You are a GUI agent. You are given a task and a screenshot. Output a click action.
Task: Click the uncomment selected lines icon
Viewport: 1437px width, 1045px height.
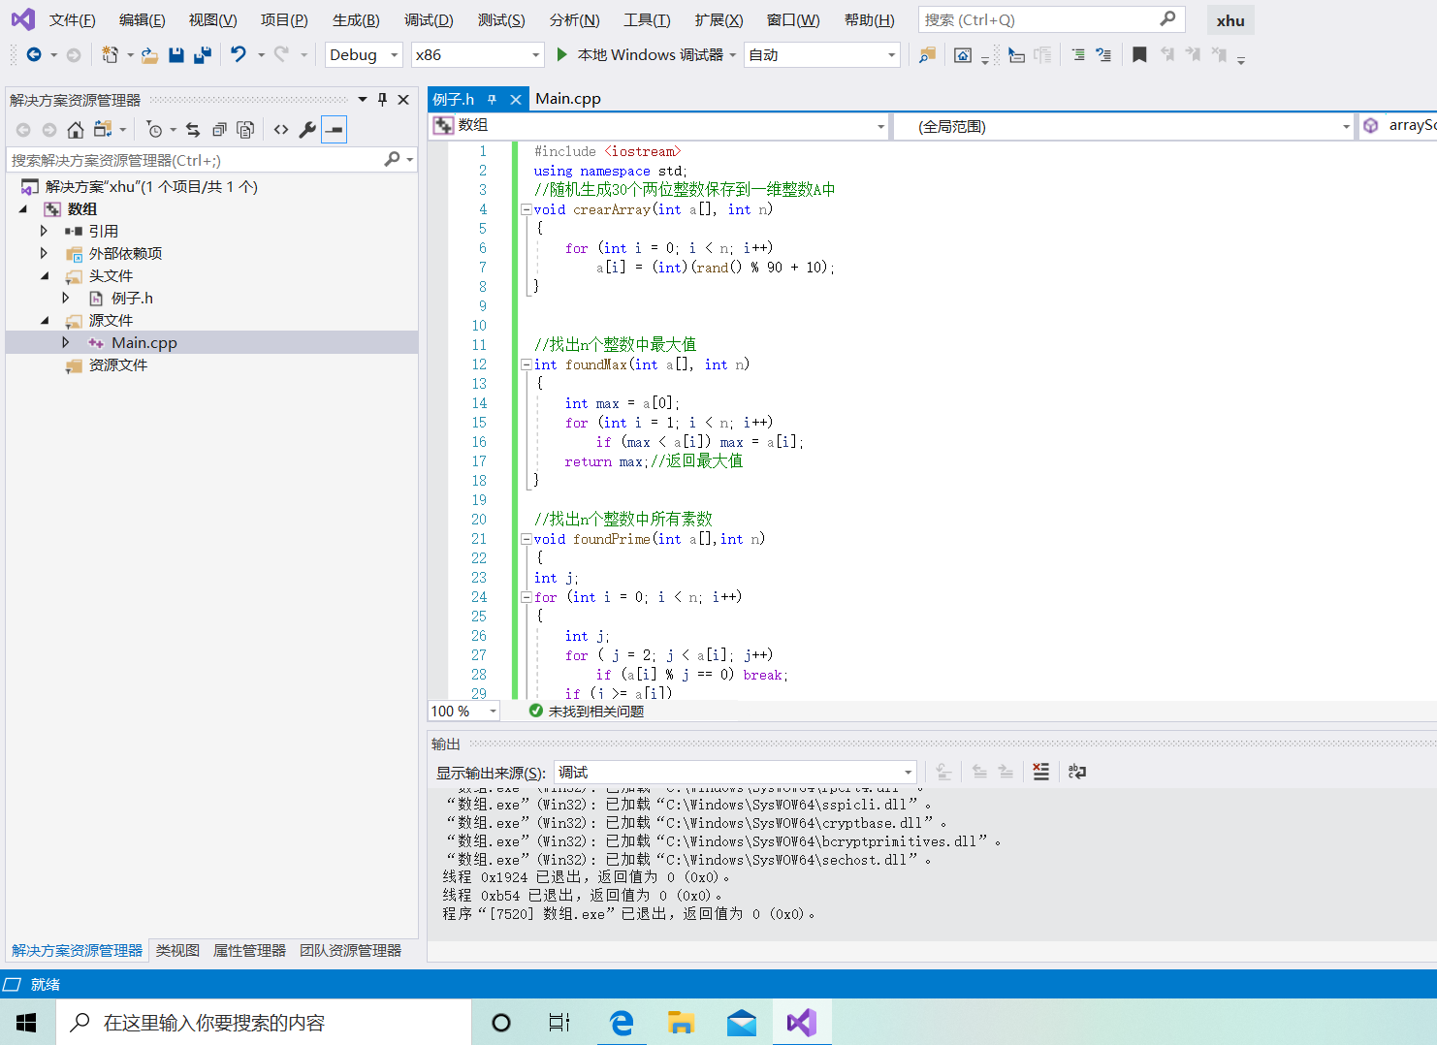pyautogui.click(x=1103, y=55)
